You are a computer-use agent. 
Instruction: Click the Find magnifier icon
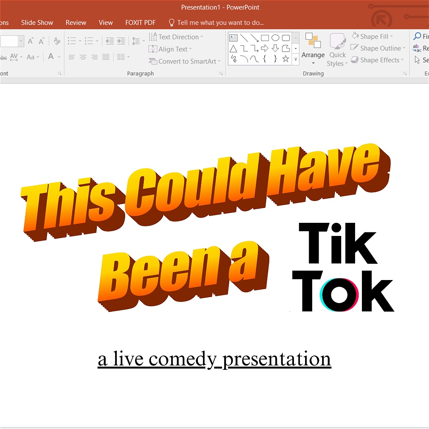coord(417,36)
